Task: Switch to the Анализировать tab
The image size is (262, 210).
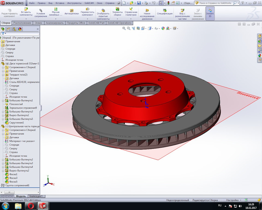Action: [x=54, y=23]
